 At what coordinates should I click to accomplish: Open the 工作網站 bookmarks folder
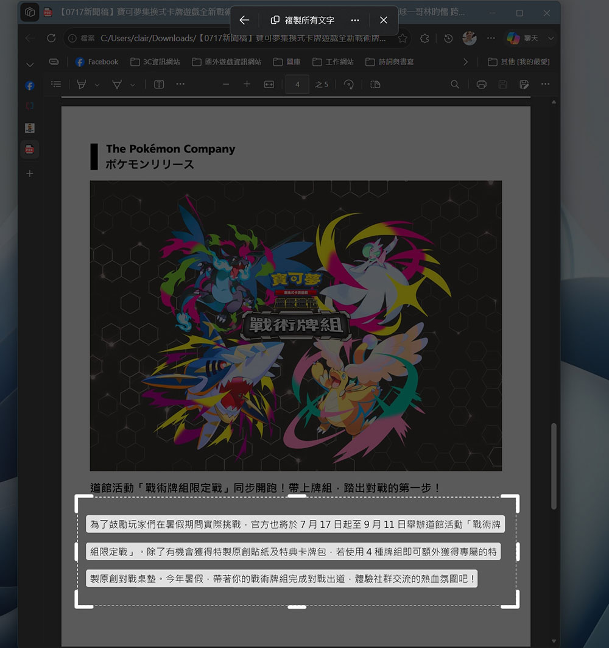click(333, 62)
